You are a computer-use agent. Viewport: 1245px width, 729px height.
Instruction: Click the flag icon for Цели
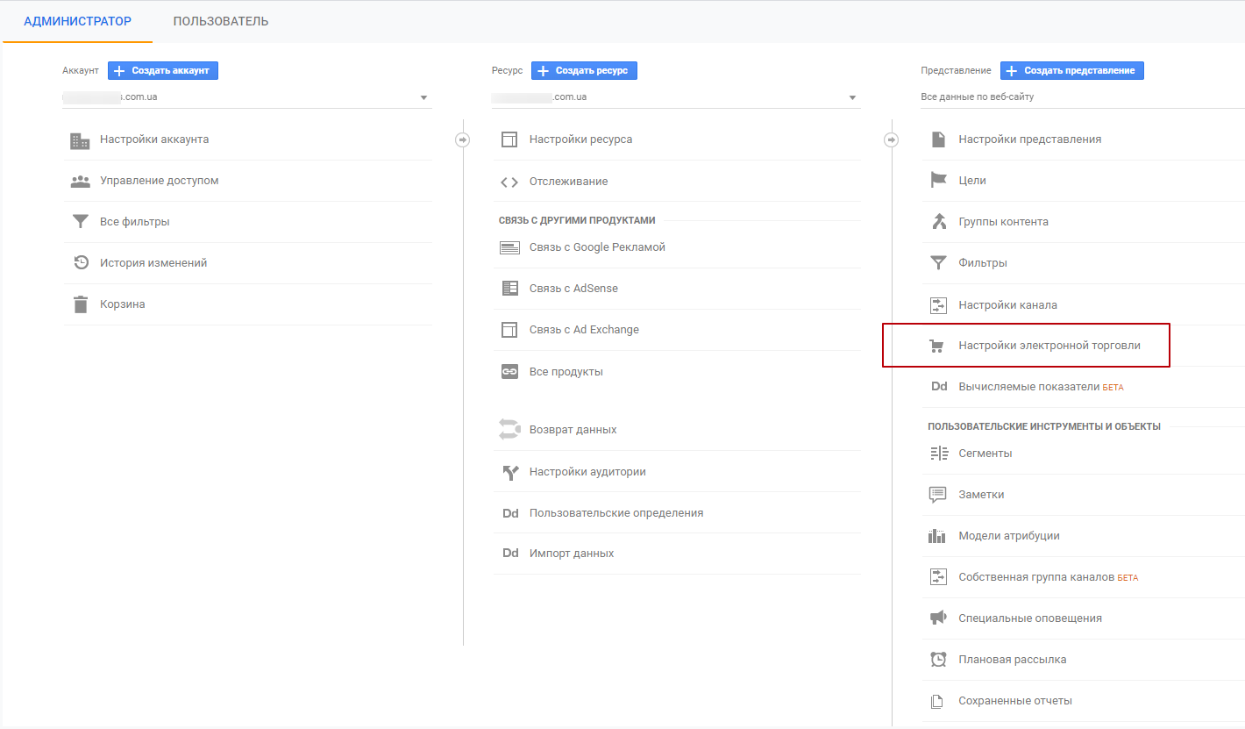click(x=938, y=180)
